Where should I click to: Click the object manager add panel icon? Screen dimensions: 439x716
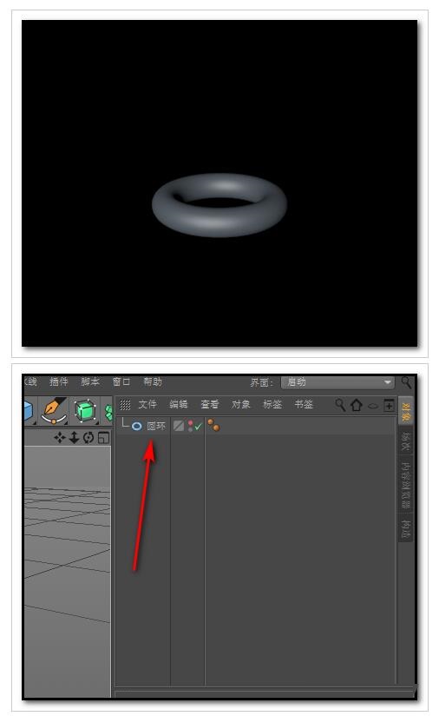tap(389, 405)
